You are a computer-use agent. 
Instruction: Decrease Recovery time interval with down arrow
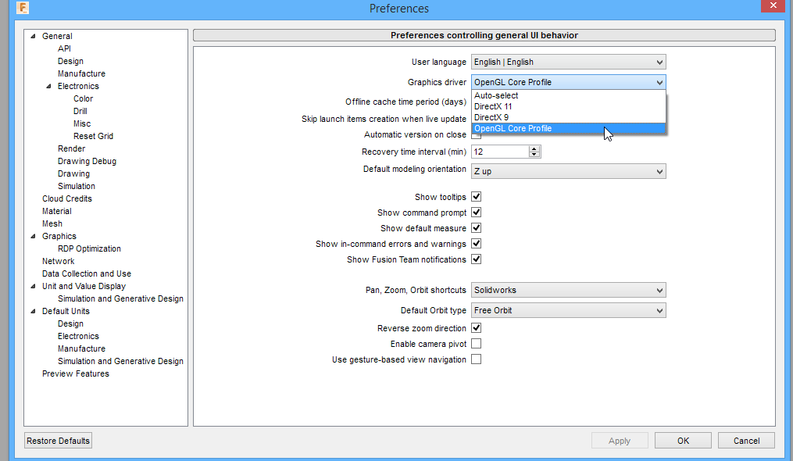point(534,155)
